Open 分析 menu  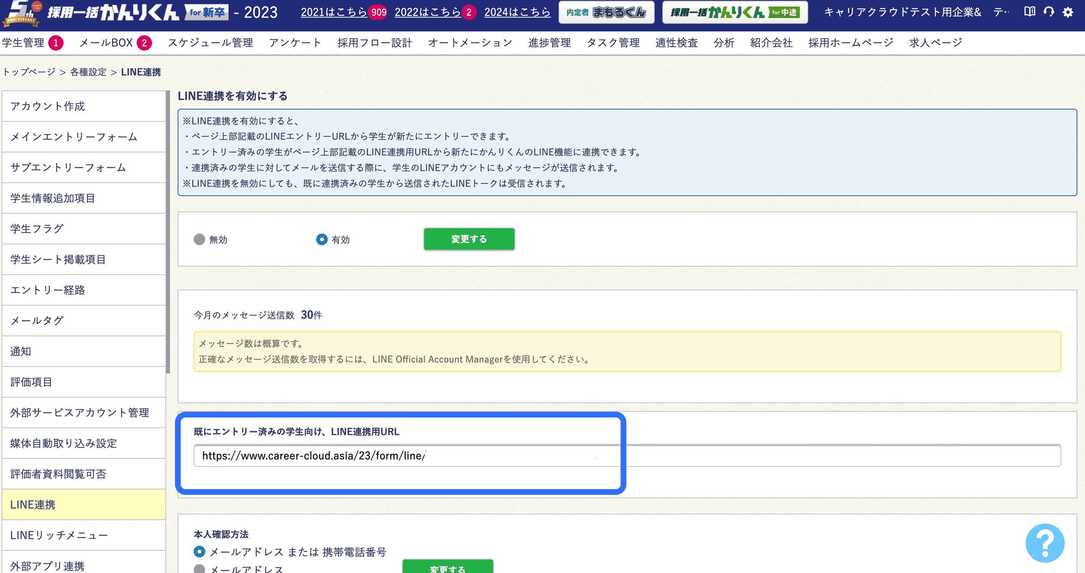(x=724, y=43)
